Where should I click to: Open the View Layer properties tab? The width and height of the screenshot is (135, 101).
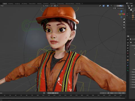pyautogui.click(x=128, y=48)
